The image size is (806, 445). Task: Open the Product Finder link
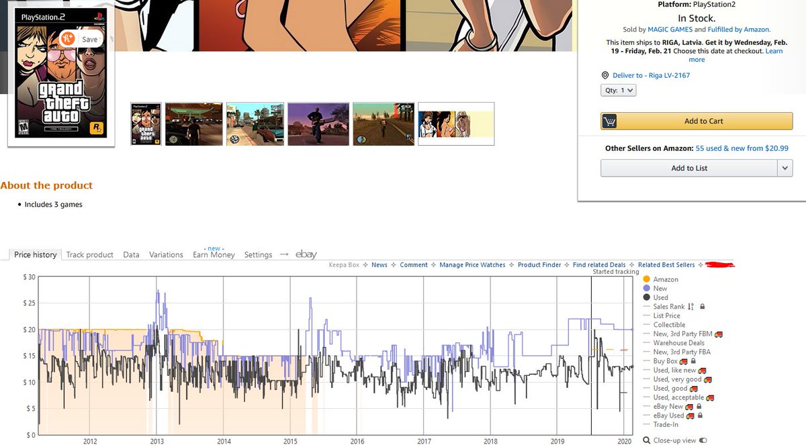tap(539, 265)
